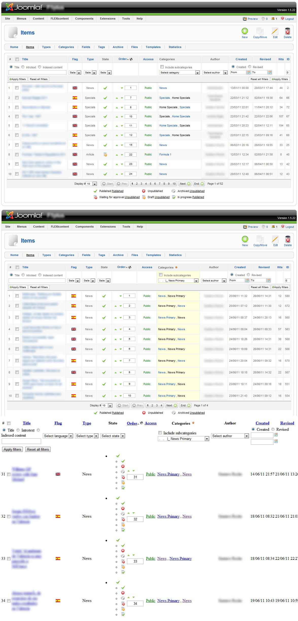Open the Display # dropdown in the second screenshot
Screen dimensions: 298x621
pyautogui.click(x=107, y=406)
